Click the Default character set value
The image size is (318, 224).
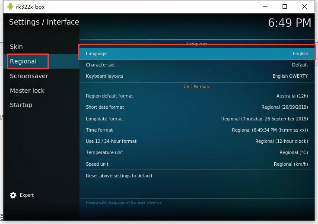tap(300, 65)
